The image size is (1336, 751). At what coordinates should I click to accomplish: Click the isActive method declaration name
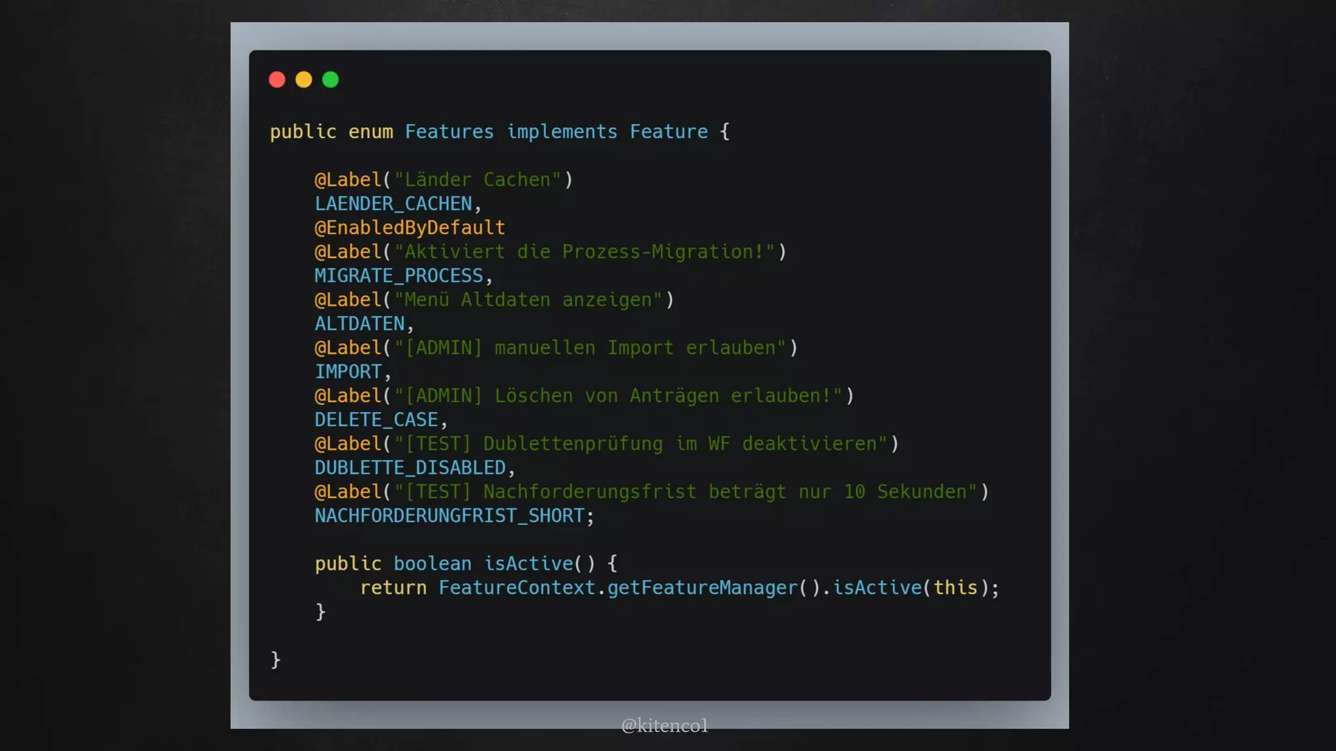(x=528, y=564)
